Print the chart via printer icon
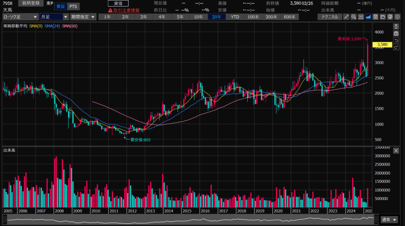This screenshot has height=226, width=405. pos(390,17)
